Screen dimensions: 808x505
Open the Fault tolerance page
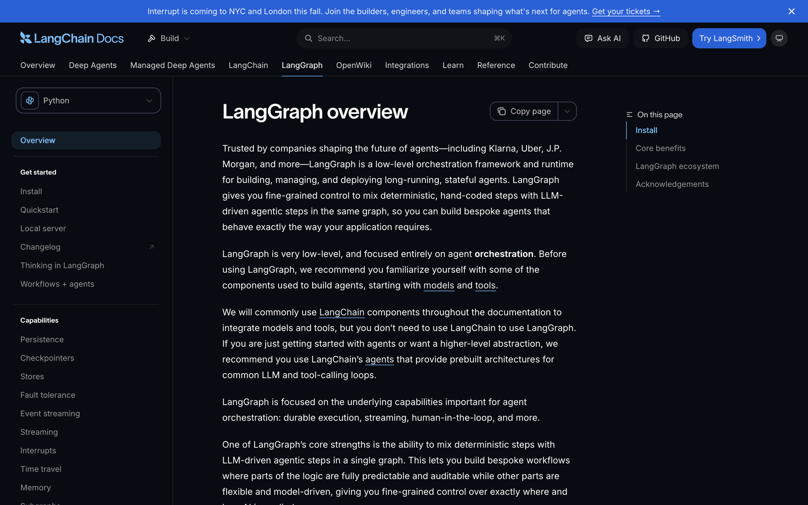click(x=47, y=395)
